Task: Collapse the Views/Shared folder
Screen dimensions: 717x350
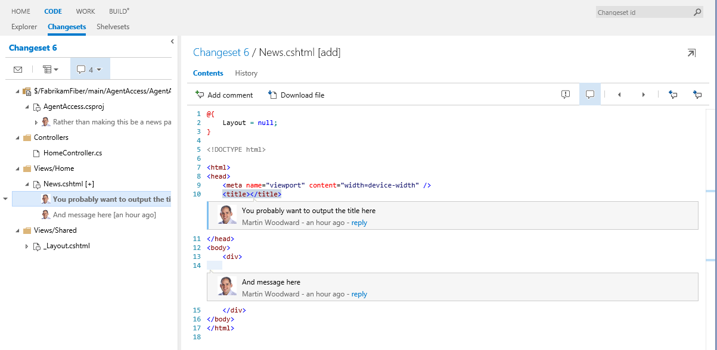Action: click(17, 230)
